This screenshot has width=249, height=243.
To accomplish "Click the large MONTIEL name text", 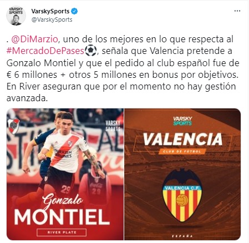I will point(62,217).
